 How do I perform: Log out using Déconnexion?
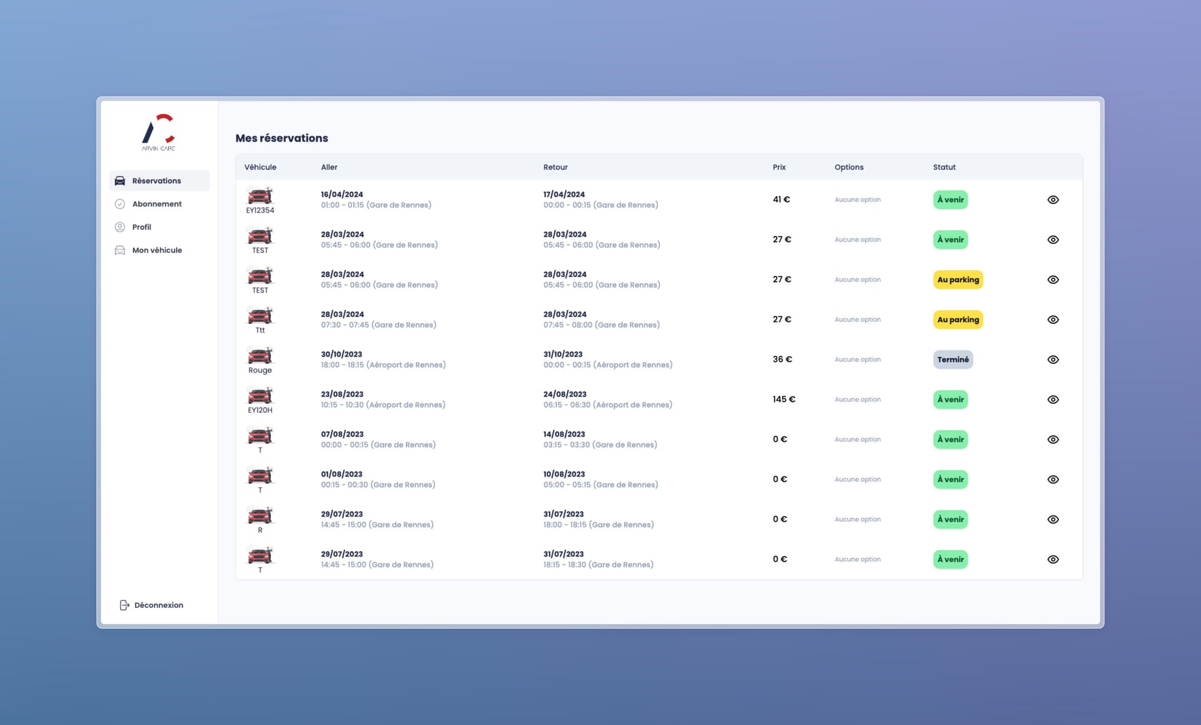158,605
